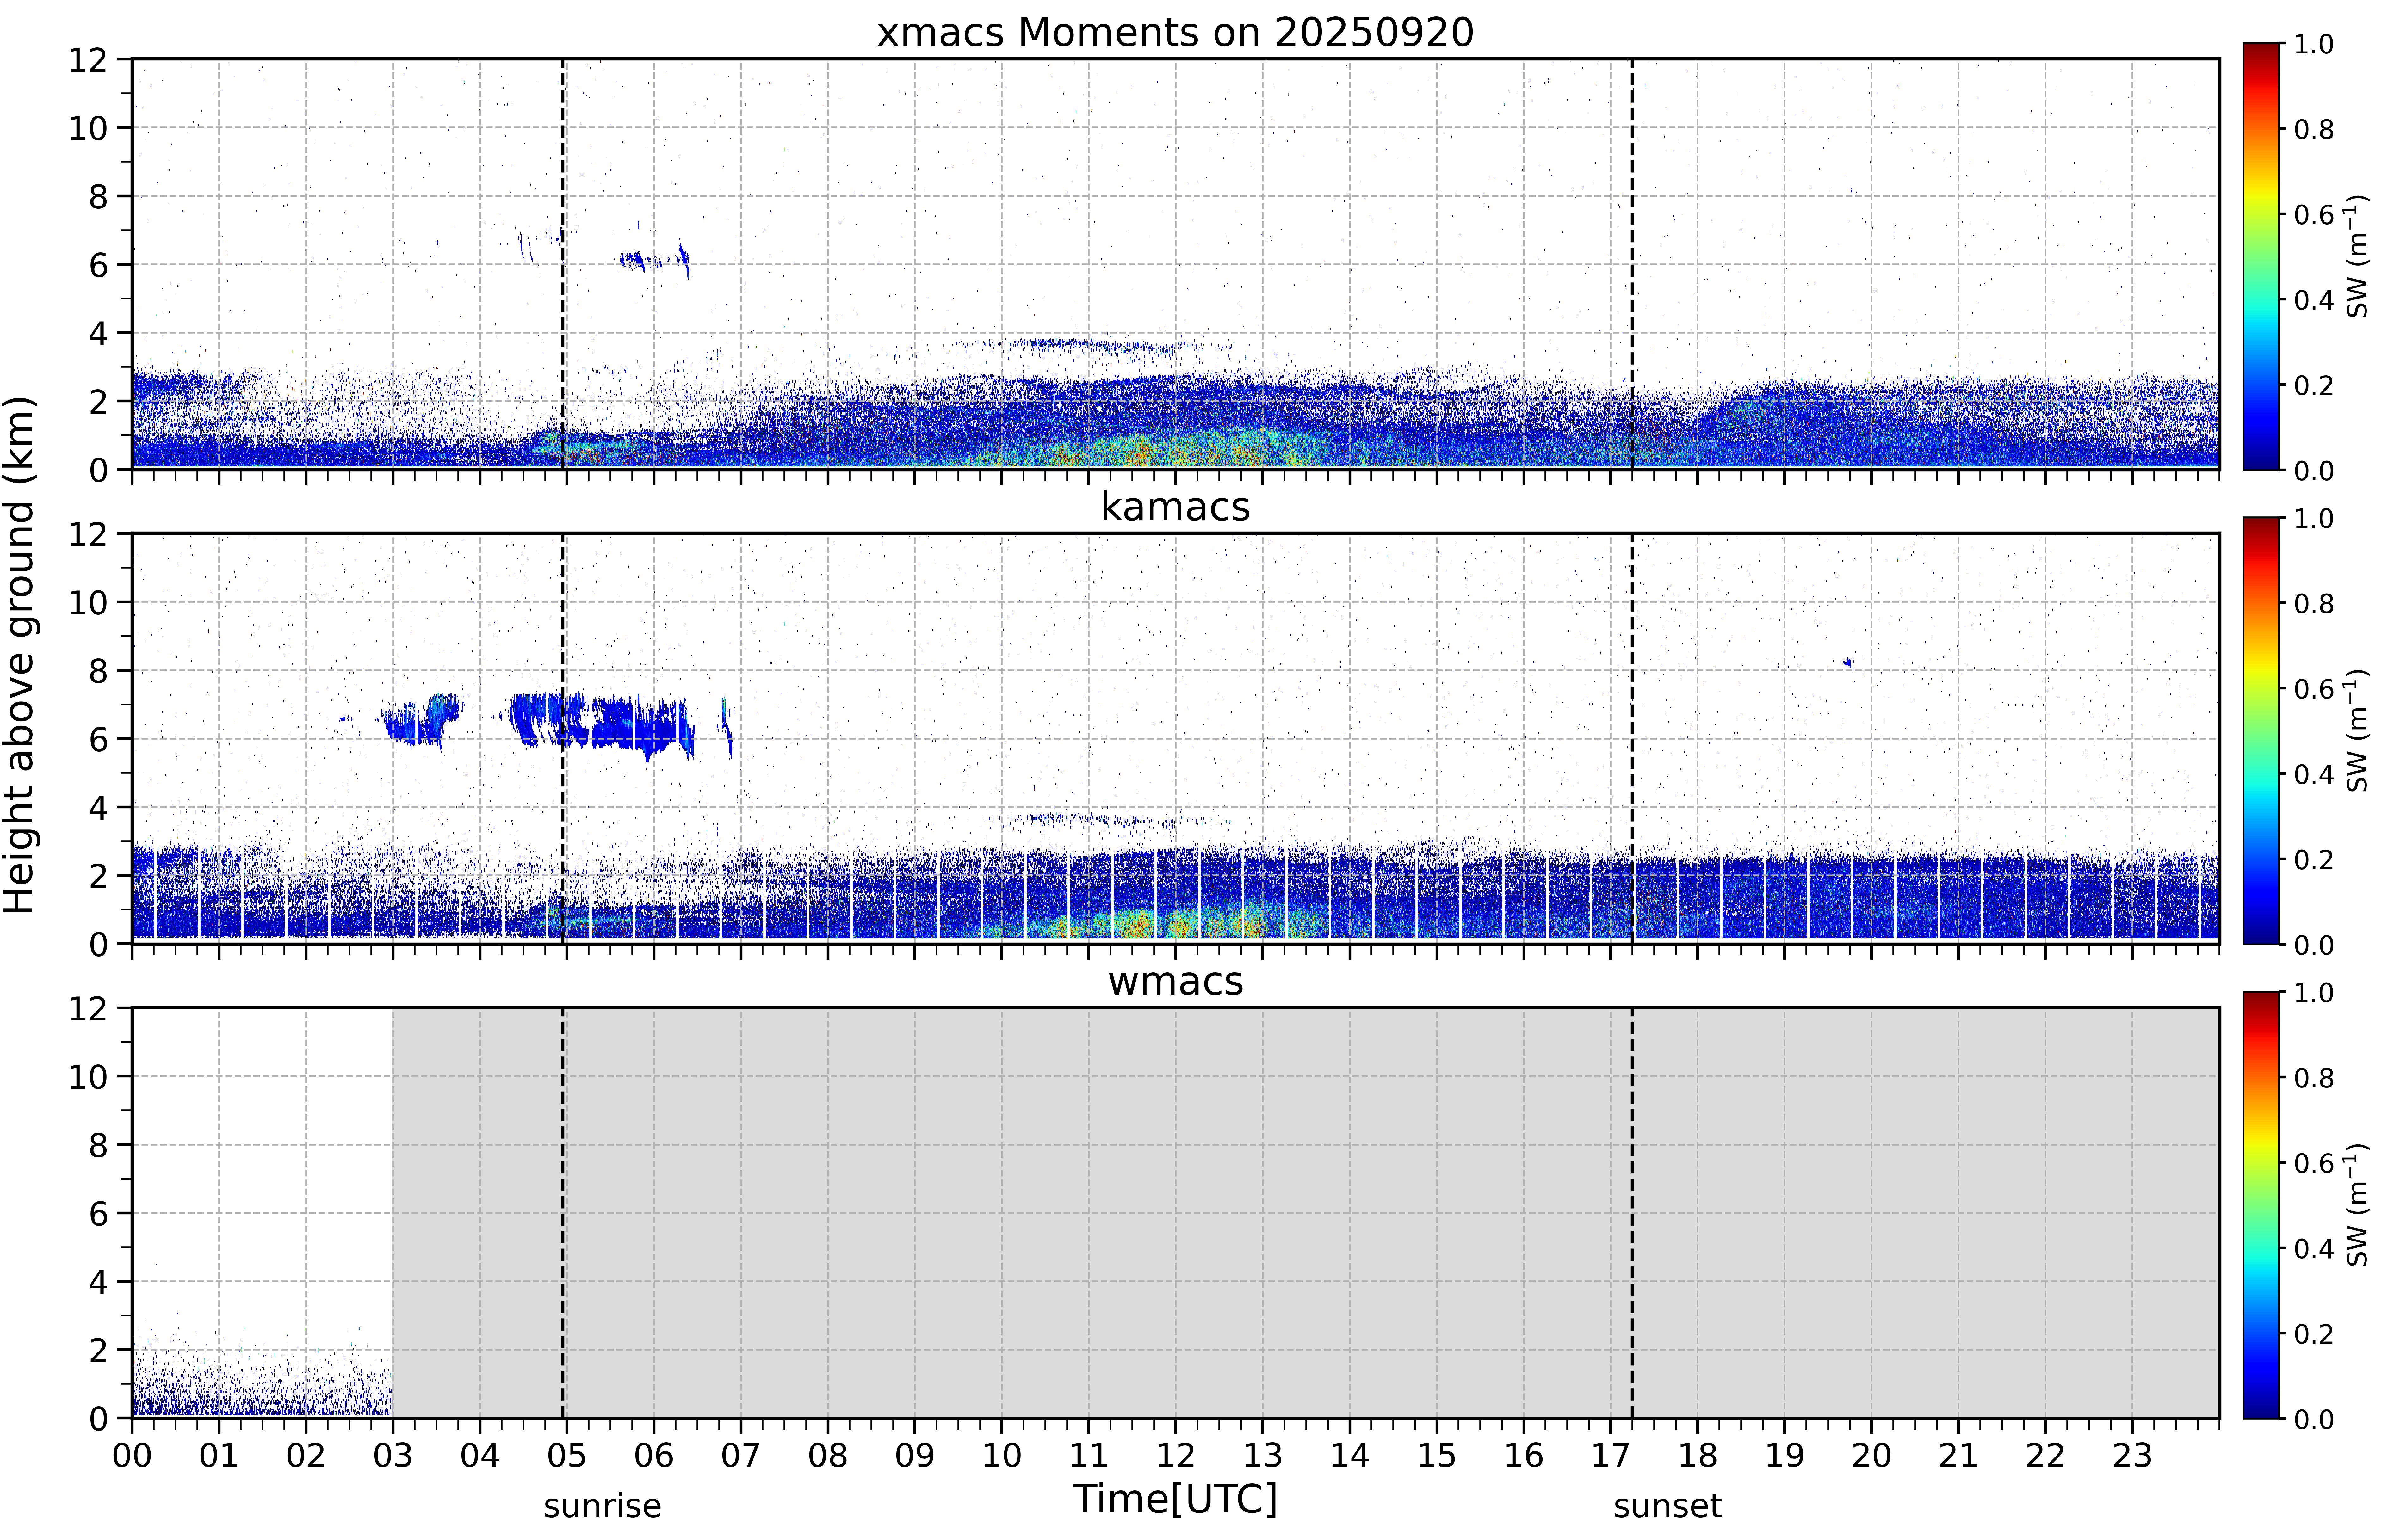
Task: Click the 'kamacs' panel title
Action: (1175, 507)
